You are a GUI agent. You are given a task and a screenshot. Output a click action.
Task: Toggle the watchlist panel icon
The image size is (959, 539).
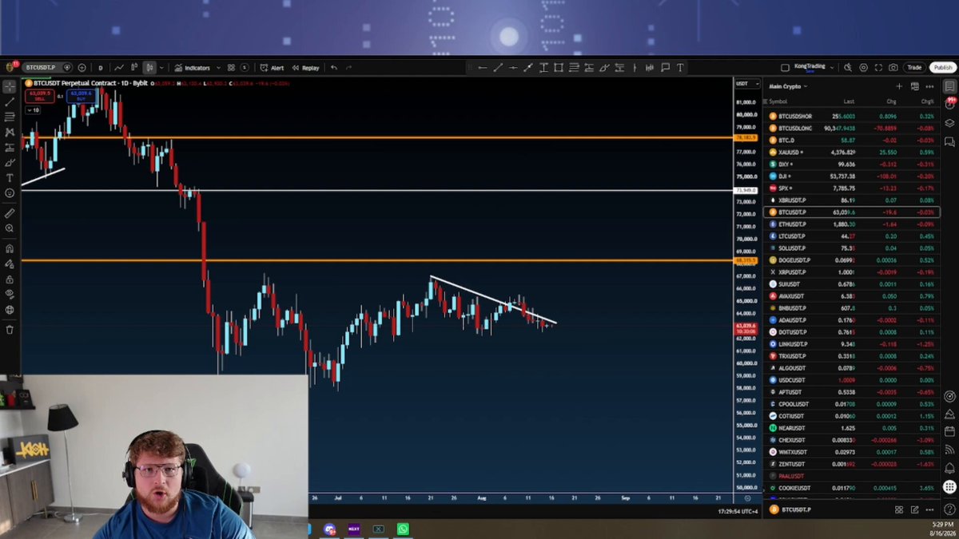(x=949, y=86)
